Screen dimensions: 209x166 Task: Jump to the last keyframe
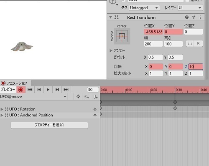pos(66,90)
